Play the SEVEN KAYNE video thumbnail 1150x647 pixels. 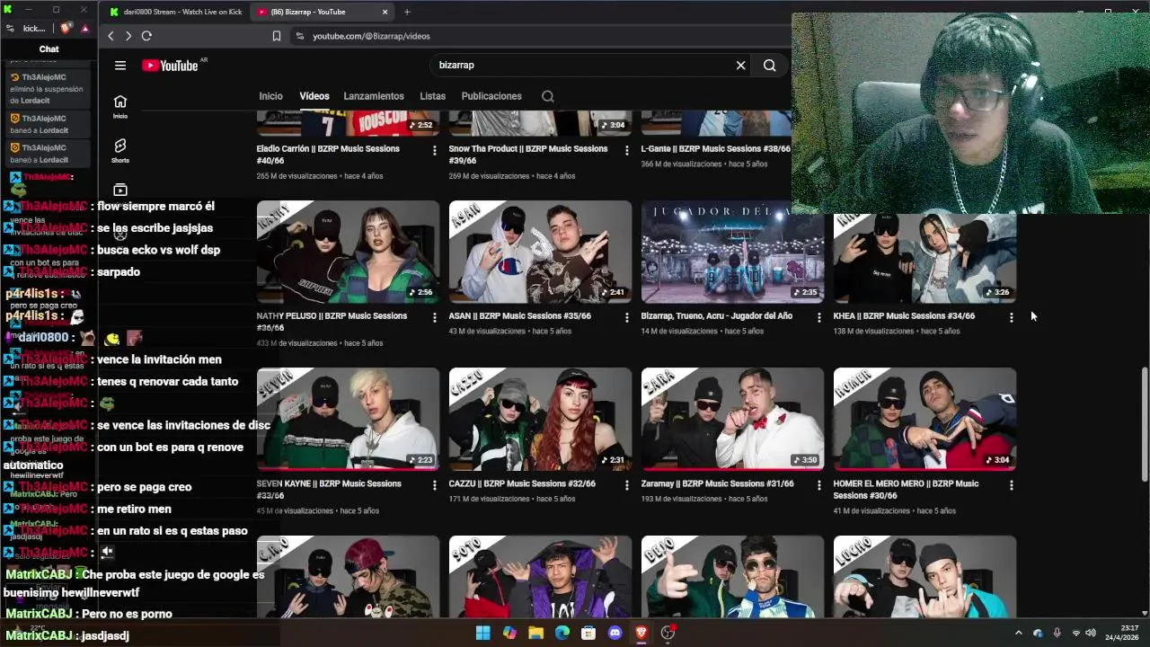348,419
